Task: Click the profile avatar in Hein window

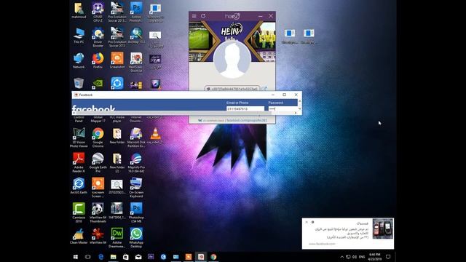Action: pyautogui.click(x=232, y=59)
